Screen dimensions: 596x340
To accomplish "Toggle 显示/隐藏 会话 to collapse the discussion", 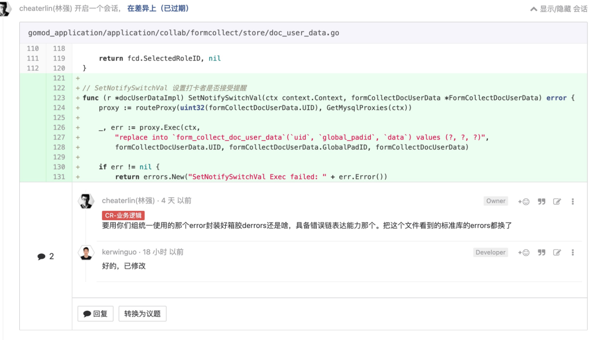I will [x=558, y=9].
